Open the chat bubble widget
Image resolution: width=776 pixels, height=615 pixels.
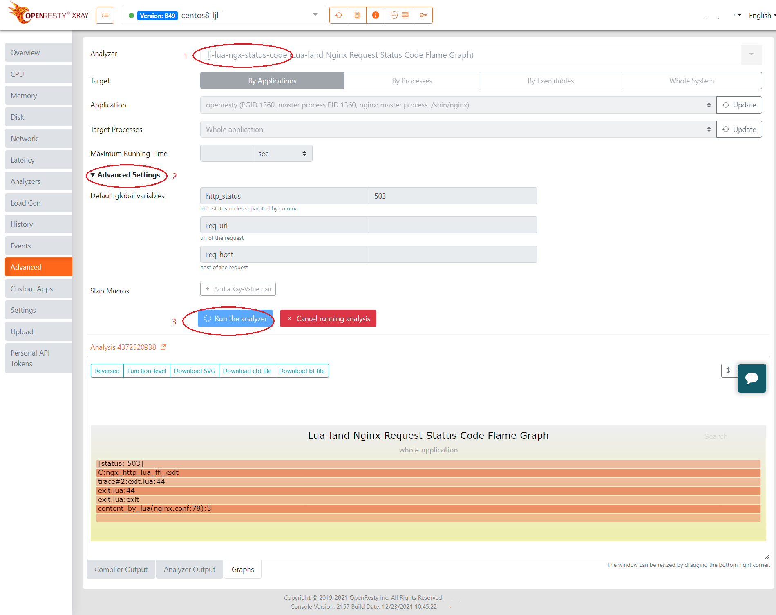coord(751,378)
